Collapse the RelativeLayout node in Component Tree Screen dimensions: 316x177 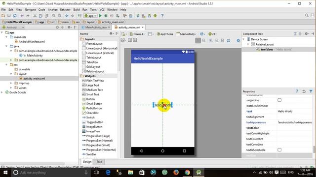[248, 44]
